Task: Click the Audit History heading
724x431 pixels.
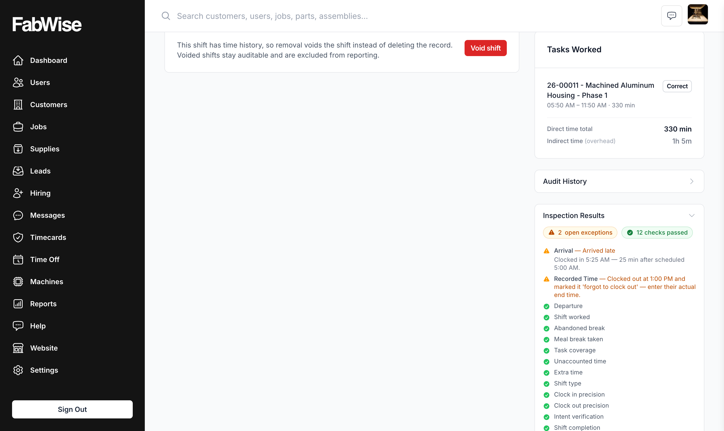Action: click(x=565, y=181)
